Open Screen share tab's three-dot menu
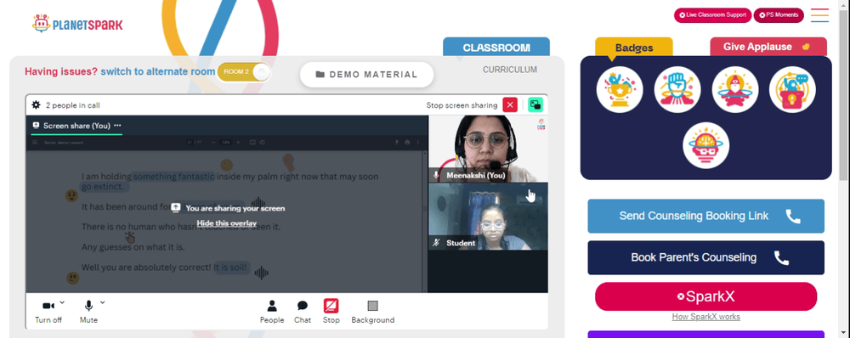Image resolution: width=850 pixels, height=338 pixels. tap(117, 125)
